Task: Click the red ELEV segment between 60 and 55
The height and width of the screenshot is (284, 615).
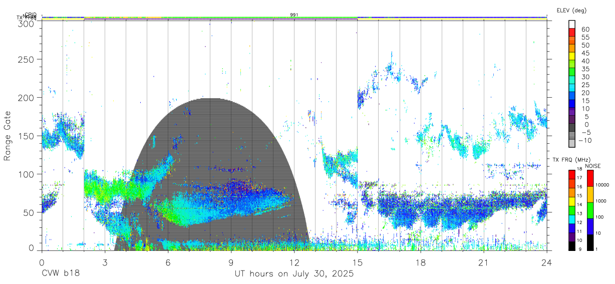Action: tap(573, 33)
